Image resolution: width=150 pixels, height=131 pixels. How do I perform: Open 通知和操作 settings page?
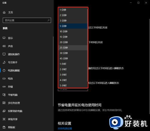pyautogui.click(x=14, y=54)
